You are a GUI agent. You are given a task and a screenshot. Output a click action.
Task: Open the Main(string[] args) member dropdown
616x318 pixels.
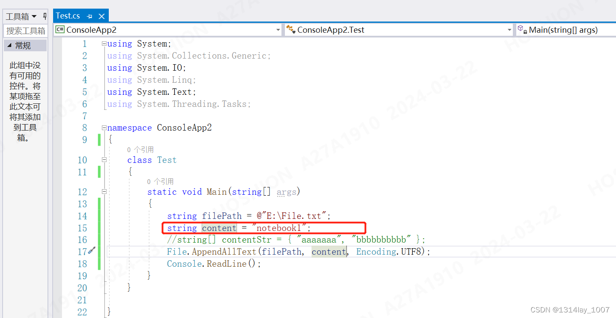(x=566, y=30)
